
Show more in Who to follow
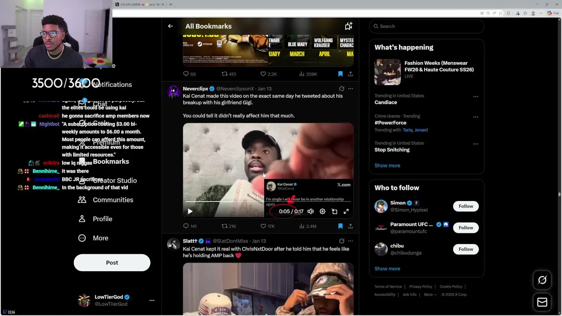[387, 269]
